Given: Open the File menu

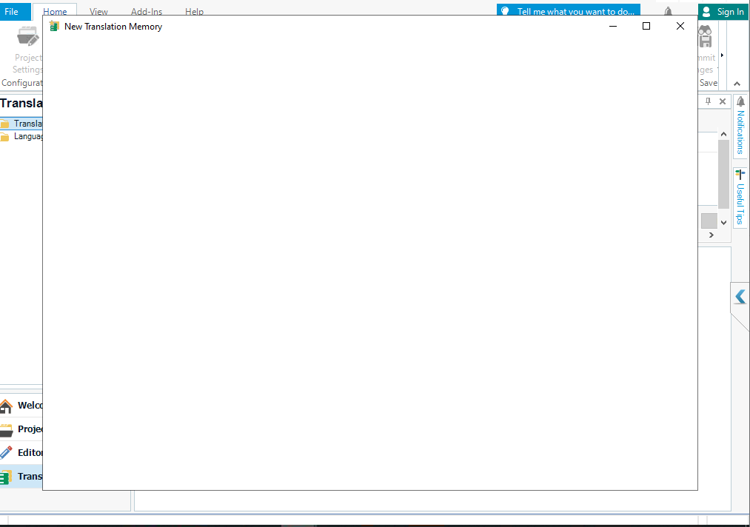Looking at the screenshot, I should [x=15, y=12].
